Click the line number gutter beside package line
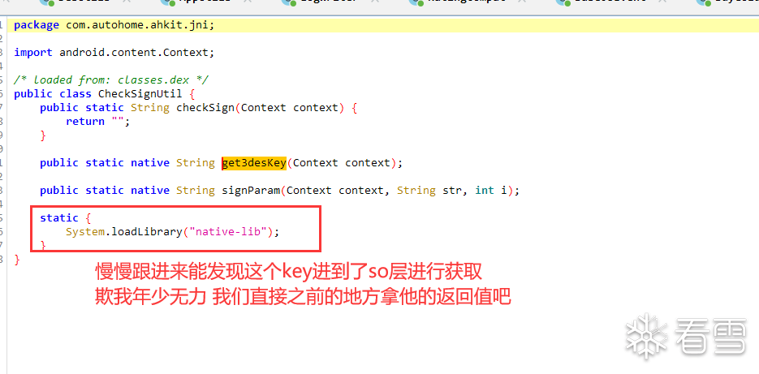The width and height of the screenshot is (759, 374). click(2, 25)
